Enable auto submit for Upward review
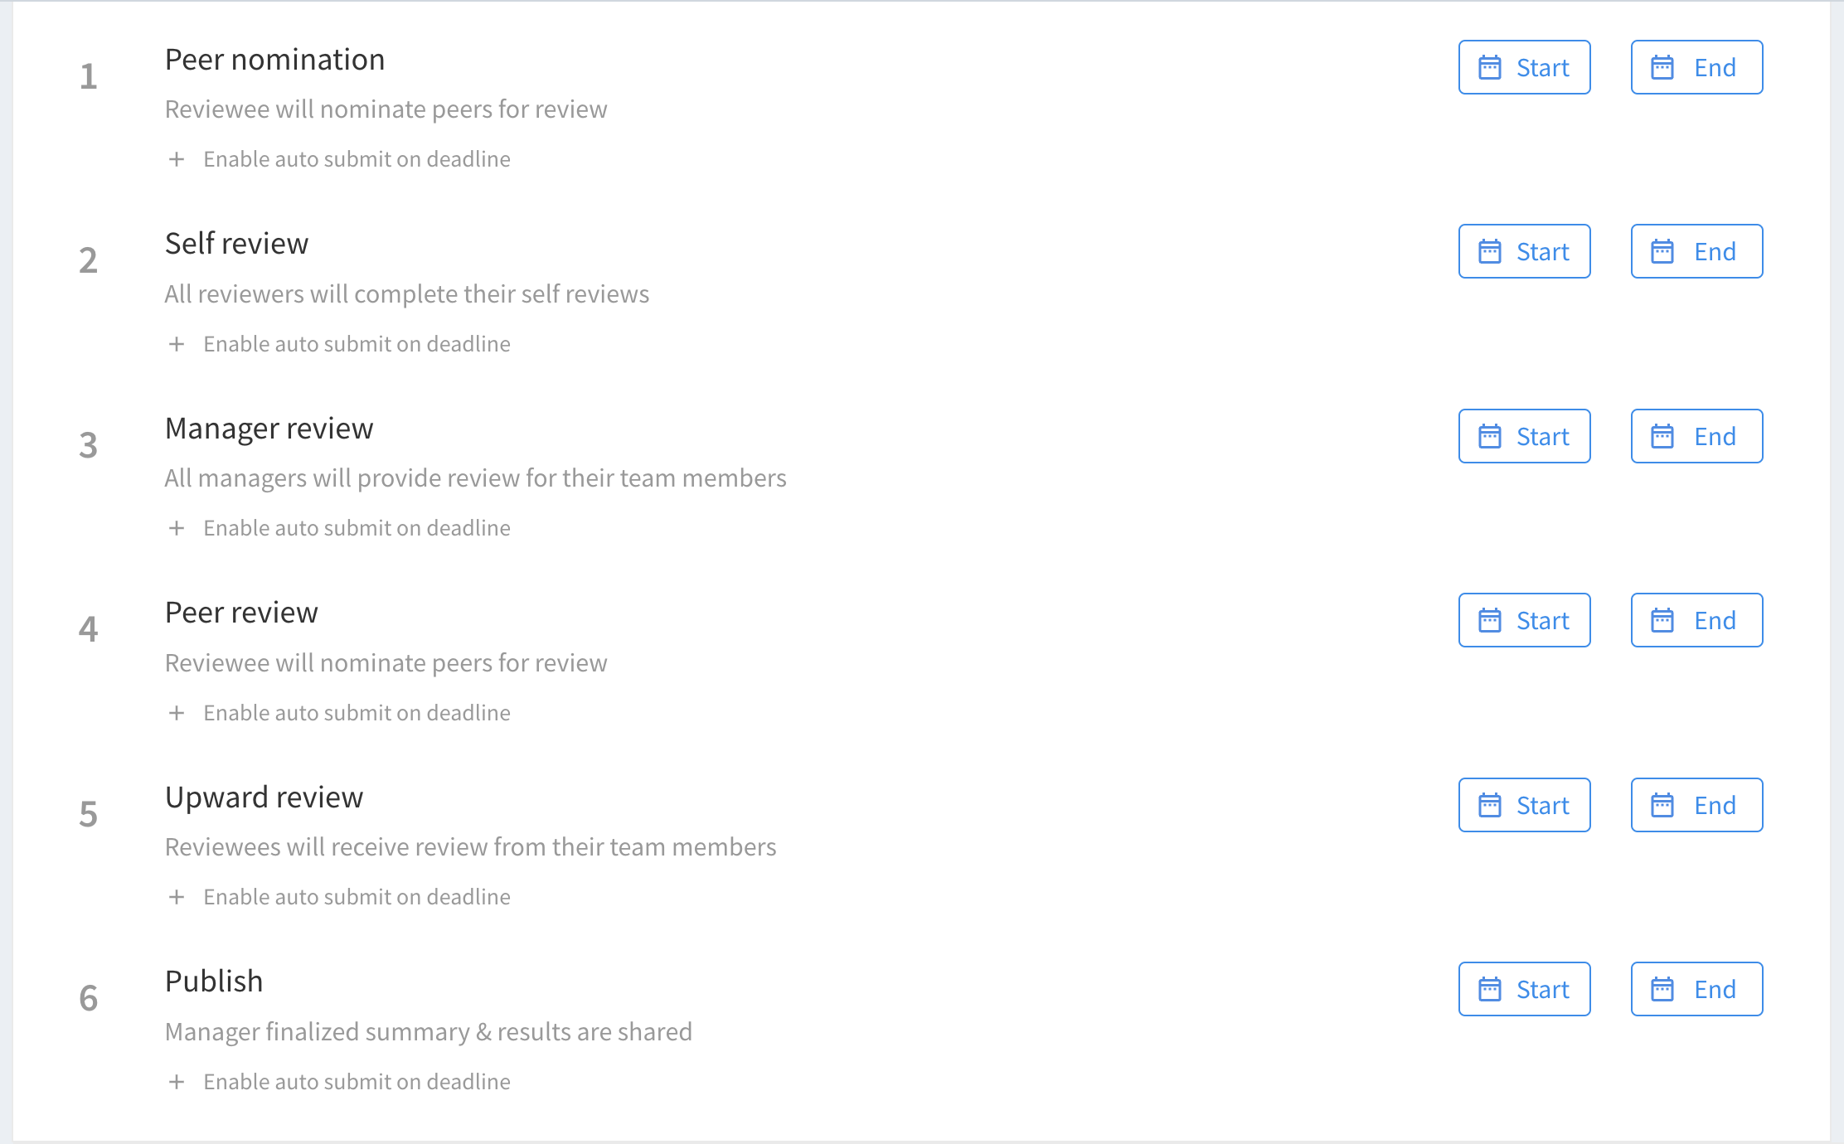This screenshot has height=1144, width=1844. pyautogui.click(x=339, y=897)
